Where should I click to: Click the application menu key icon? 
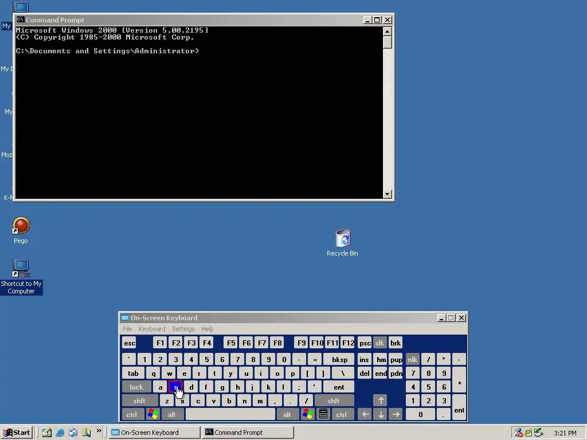[x=323, y=415]
